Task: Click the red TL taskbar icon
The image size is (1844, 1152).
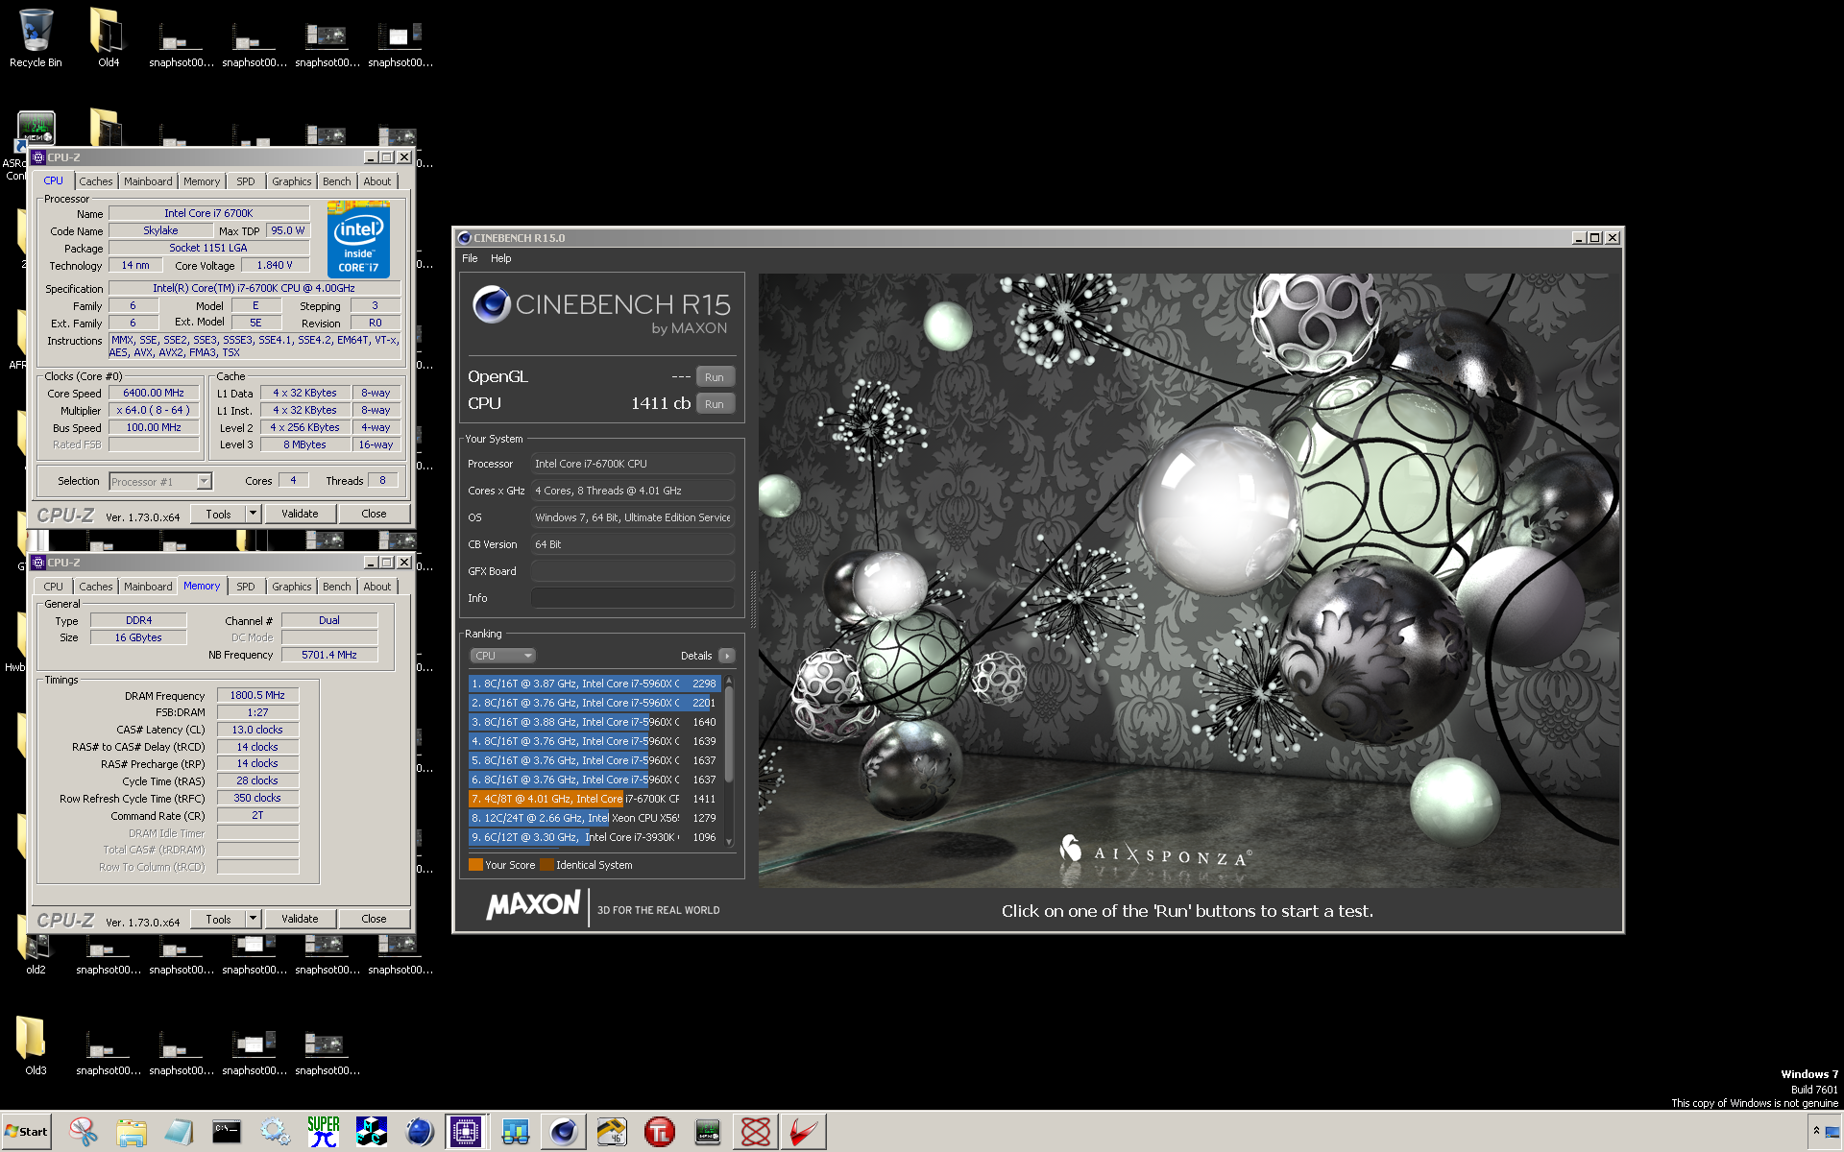Action: [x=660, y=1132]
